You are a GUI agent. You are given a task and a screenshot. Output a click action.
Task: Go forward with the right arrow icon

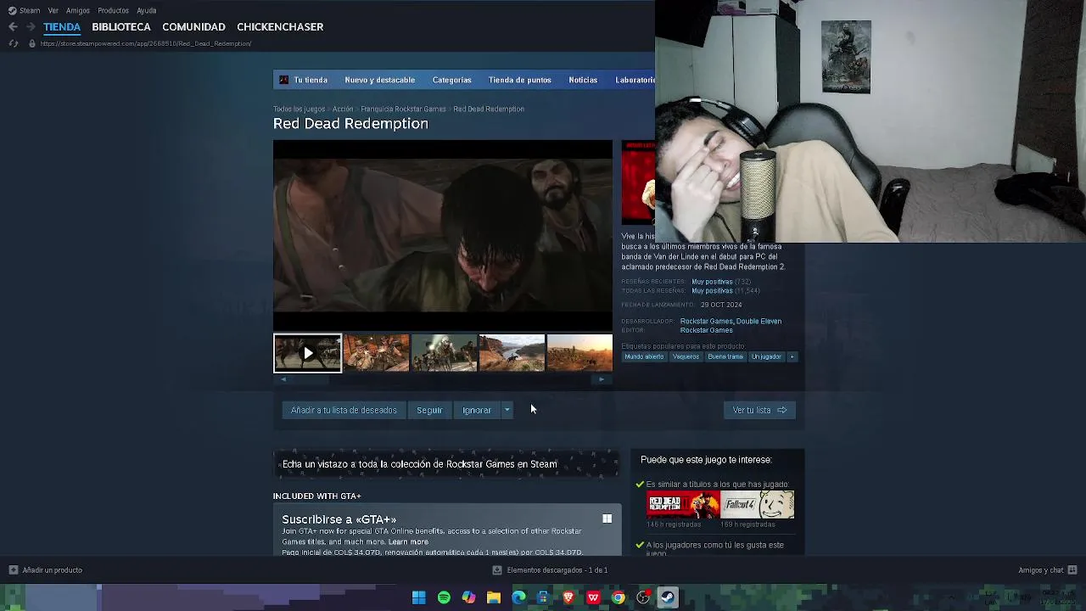(30, 27)
